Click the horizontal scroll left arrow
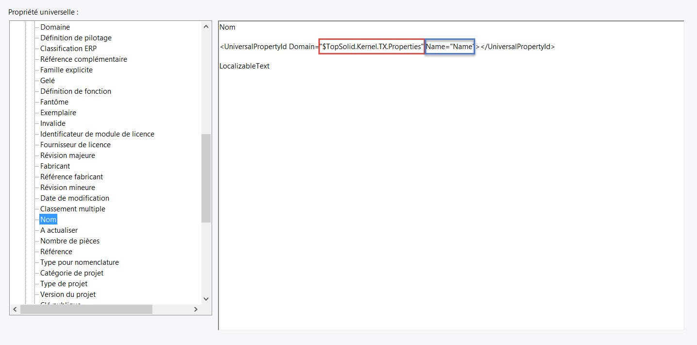This screenshot has width=697, height=345. [15, 309]
